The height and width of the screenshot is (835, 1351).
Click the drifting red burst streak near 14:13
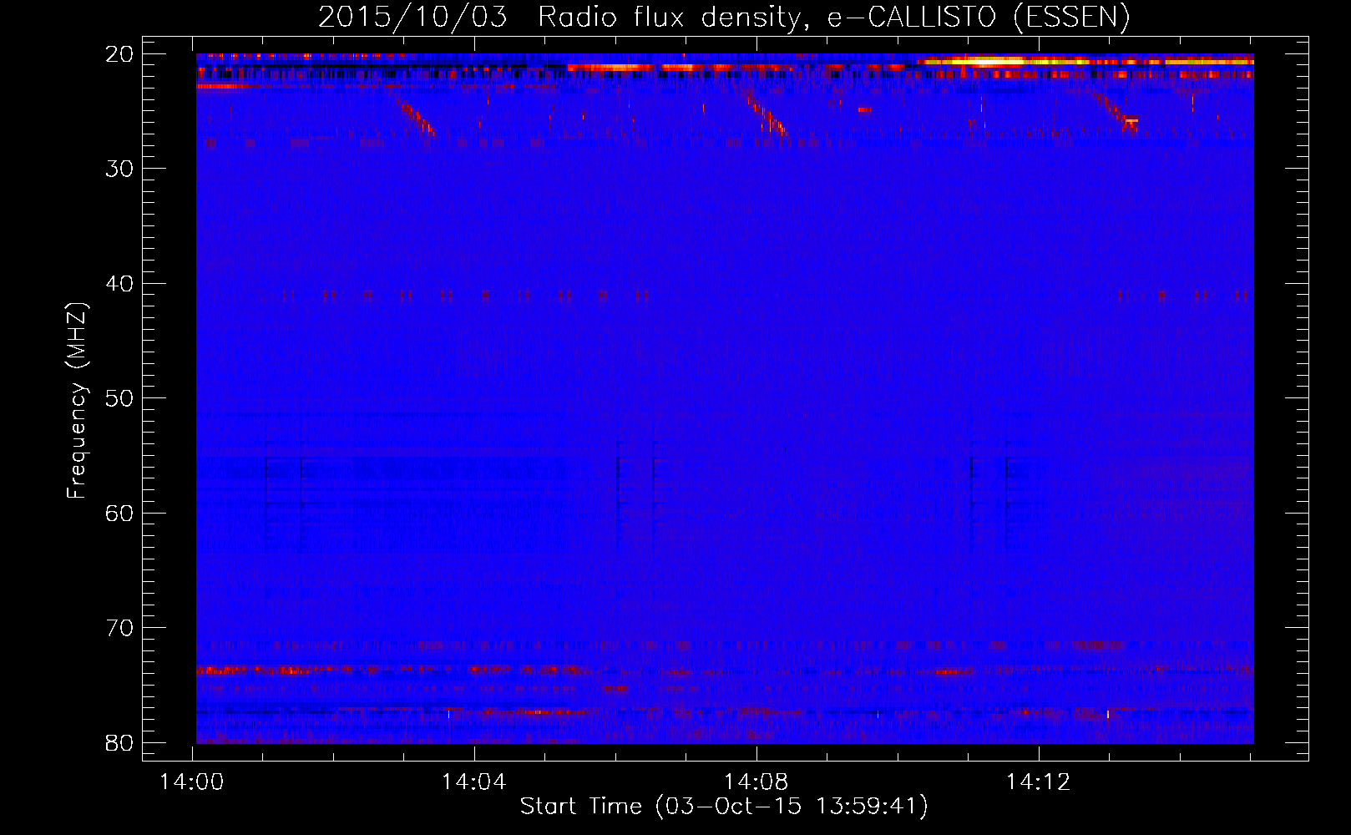click(x=1117, y=113)
